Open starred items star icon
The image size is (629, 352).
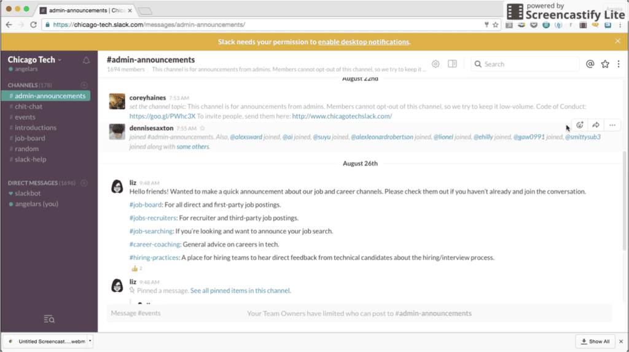605,64
